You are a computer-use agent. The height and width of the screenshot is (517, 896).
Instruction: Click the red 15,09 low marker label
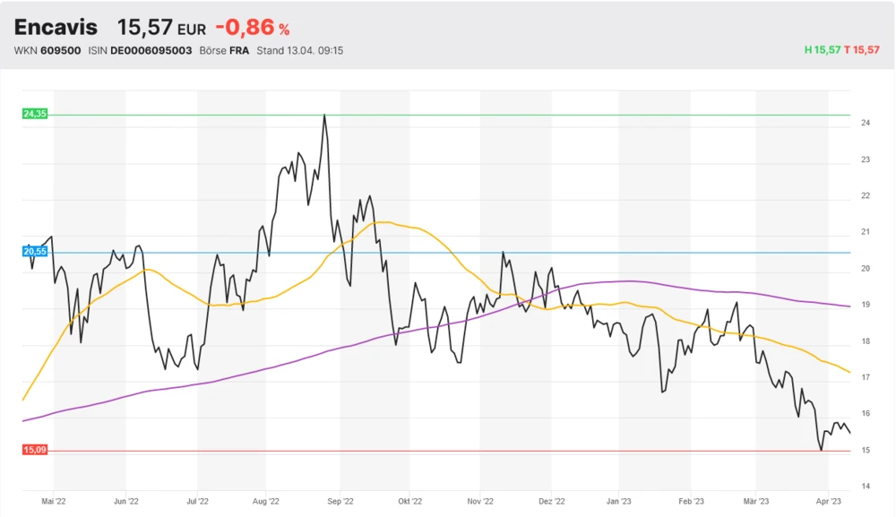tap(35, 450)
